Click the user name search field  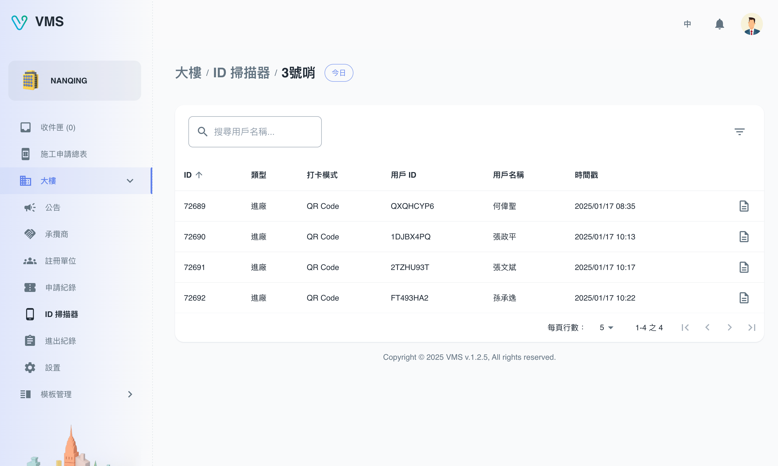click(x=255, y=132)
